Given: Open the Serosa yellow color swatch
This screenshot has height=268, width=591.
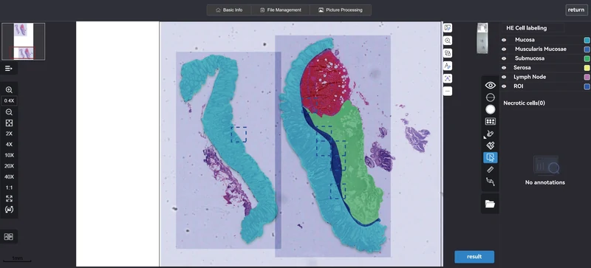Looking at the screenshot, I should click(587, 68).
